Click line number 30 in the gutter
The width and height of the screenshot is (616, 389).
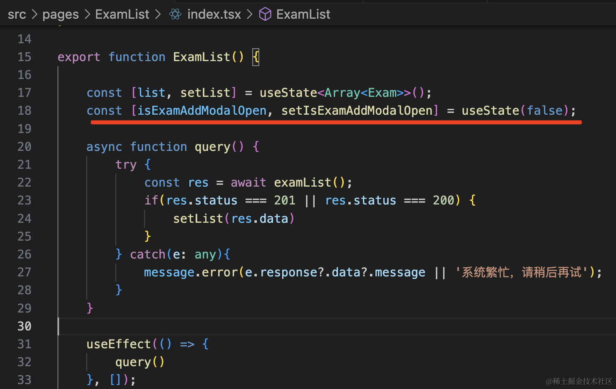coord(24,326)
